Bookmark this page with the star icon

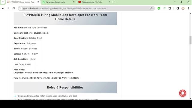point(151,8)
